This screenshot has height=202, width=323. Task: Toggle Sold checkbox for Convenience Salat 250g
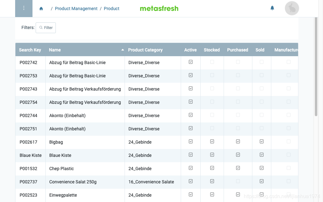pos(261,181)
